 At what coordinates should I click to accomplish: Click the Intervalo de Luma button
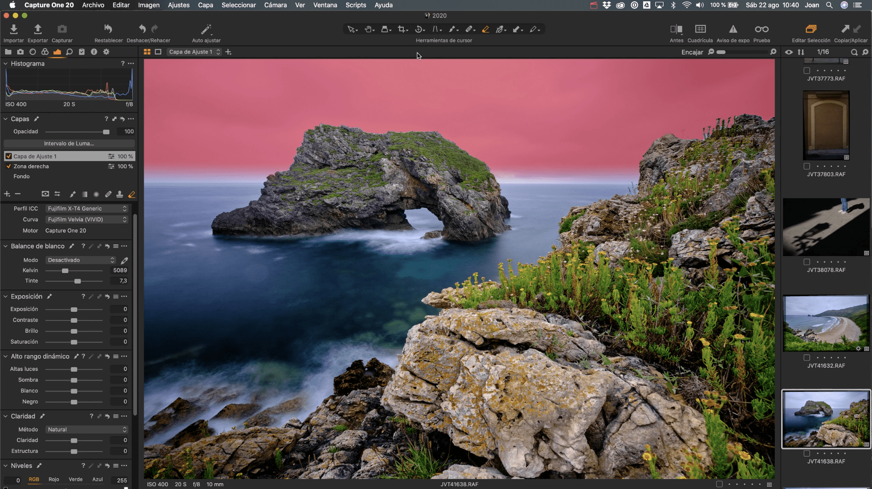(69, 143)
